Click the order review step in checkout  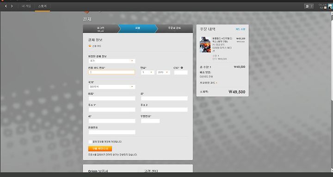click(x=174, y=29)
